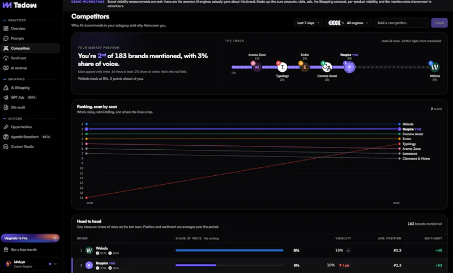
Task: Click the Upgrade to Pro button
Action: click(30, 238)
